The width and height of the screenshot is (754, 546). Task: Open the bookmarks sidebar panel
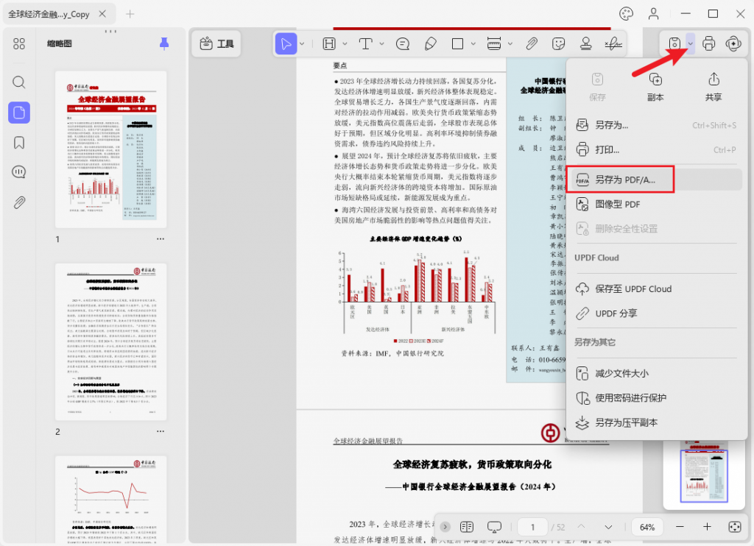click(x=18, y=143)
